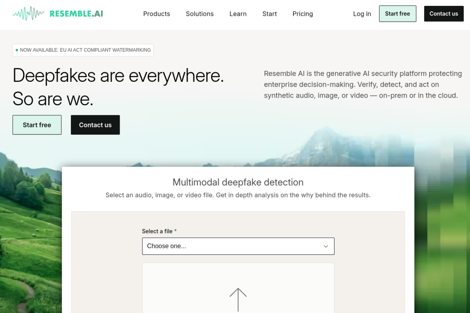Screen dimensions: 470x313
Task: Open the EU AI Act watermarking announcement
Action: tap(83, 50)
